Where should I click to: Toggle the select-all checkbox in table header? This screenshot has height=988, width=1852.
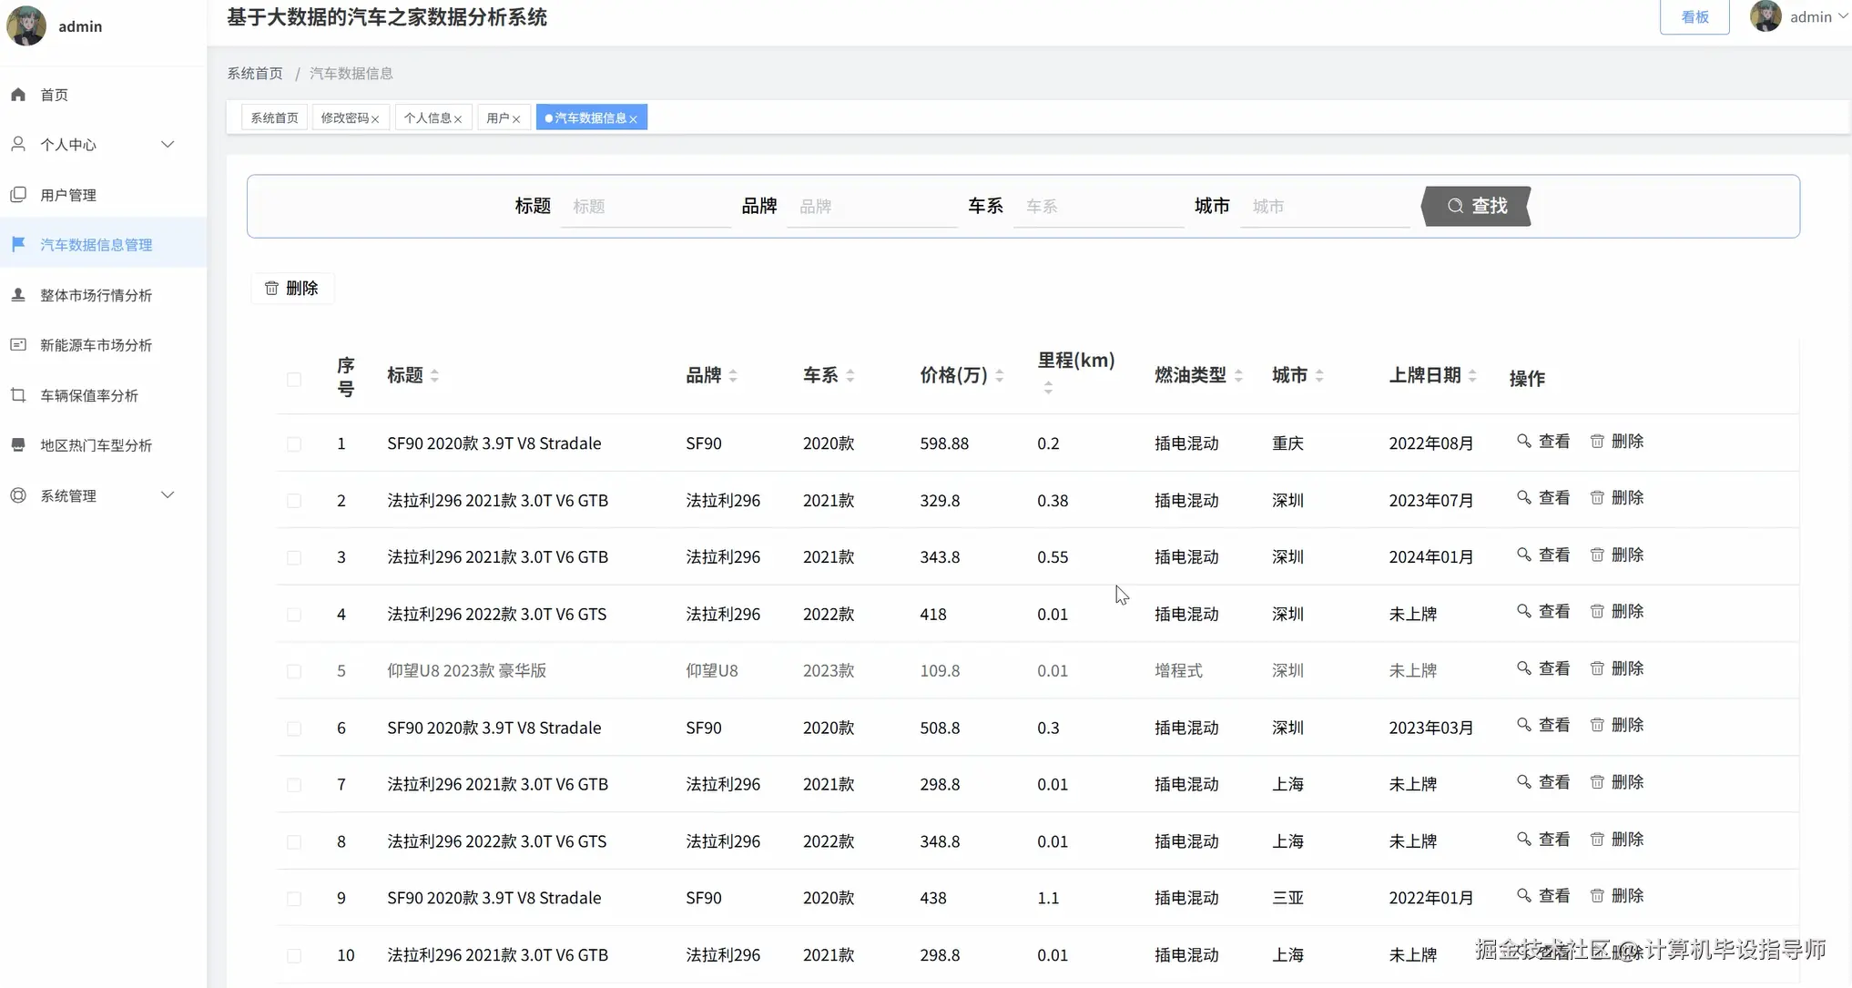tap(294, 380)
